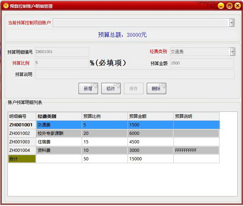Click the 新增 button
This screenshot has width=243, height=206.
88,88
